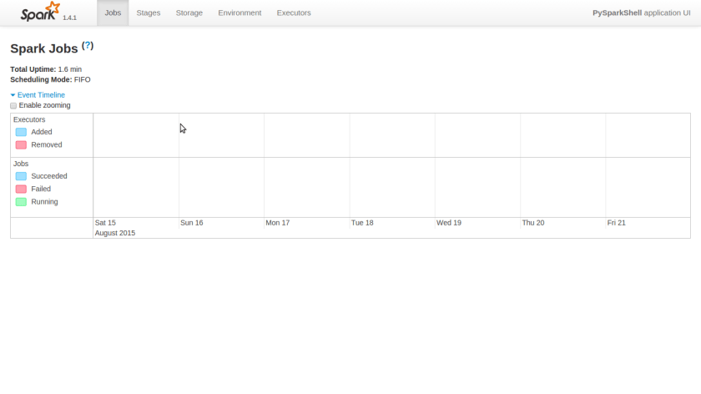
Task: Click the red Failed jobs swatch
Action: point(21,189)
